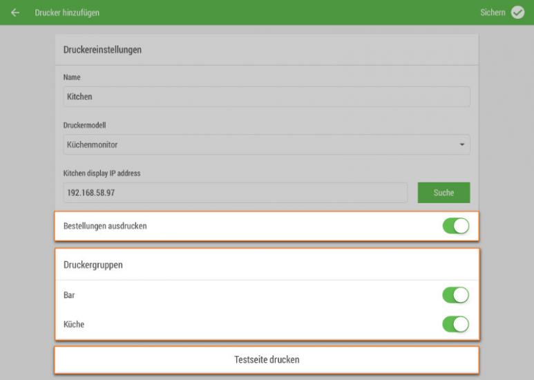
Task: Select the Bar label in Druckergruppen
Action: click(69, 295)
